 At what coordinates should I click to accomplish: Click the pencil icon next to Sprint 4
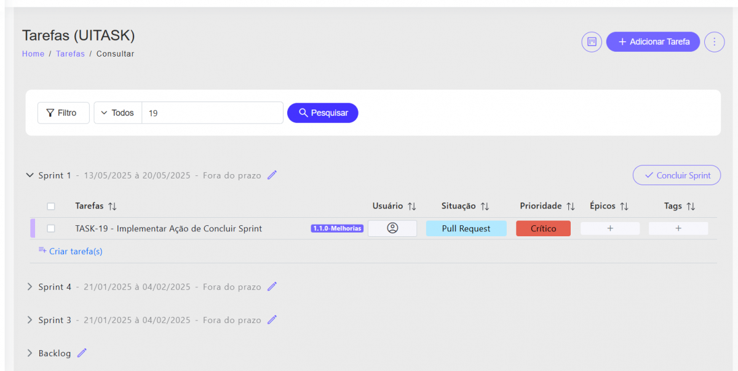[x=272, y=287]
